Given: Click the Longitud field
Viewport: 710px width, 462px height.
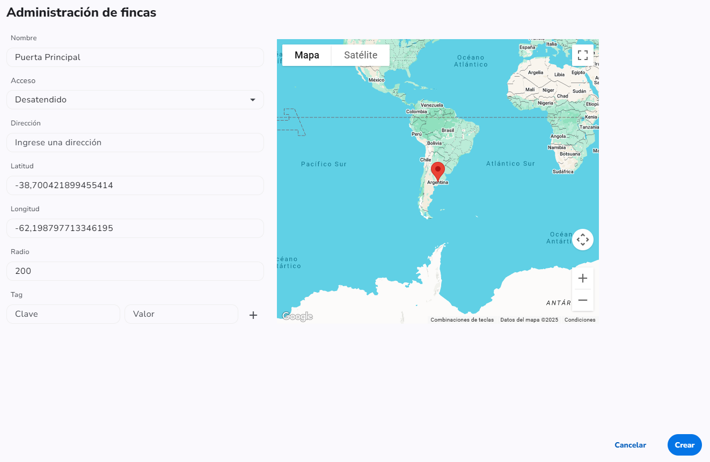Looking at the screenshot, I should point(135,228).
